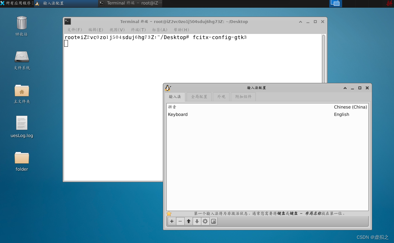The width and height of the screenshot is (394, 243).
Task: Switch to the 外观 tab
Action: point(221,97)
